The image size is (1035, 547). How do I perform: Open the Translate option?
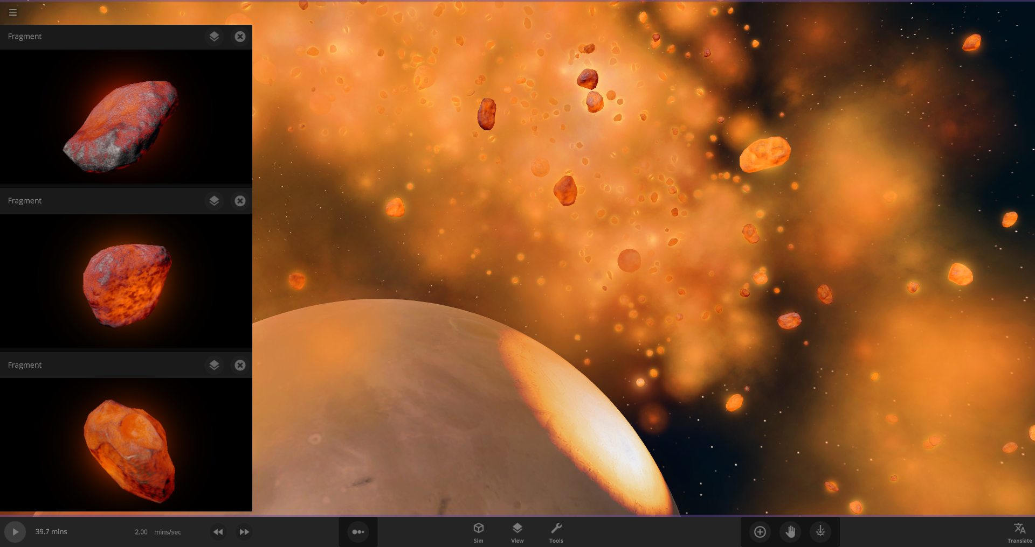1019,532
